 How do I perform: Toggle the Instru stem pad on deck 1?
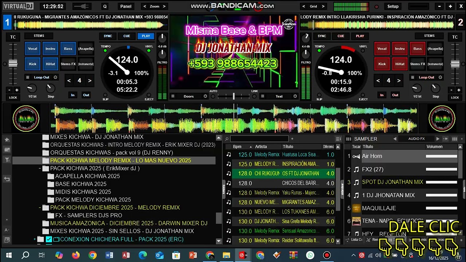coord(50,49)
